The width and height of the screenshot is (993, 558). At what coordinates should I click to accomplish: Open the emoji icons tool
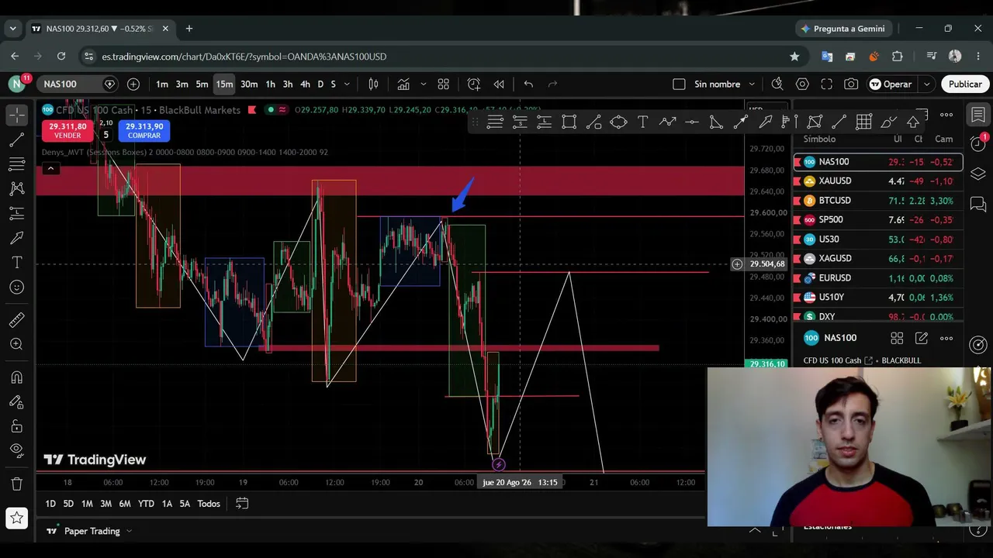pyautogui.click(x=16, y=288)
